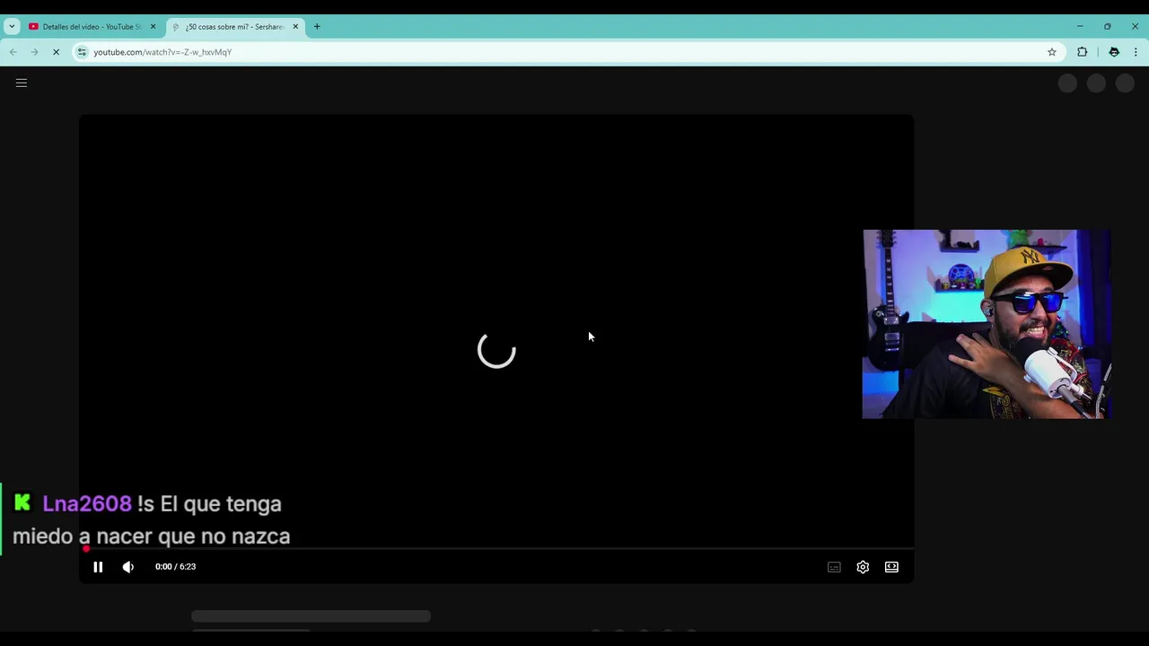1149x646 pixels.
Task: Open YouTube hamburger guide menu
Action: (22, 83)
